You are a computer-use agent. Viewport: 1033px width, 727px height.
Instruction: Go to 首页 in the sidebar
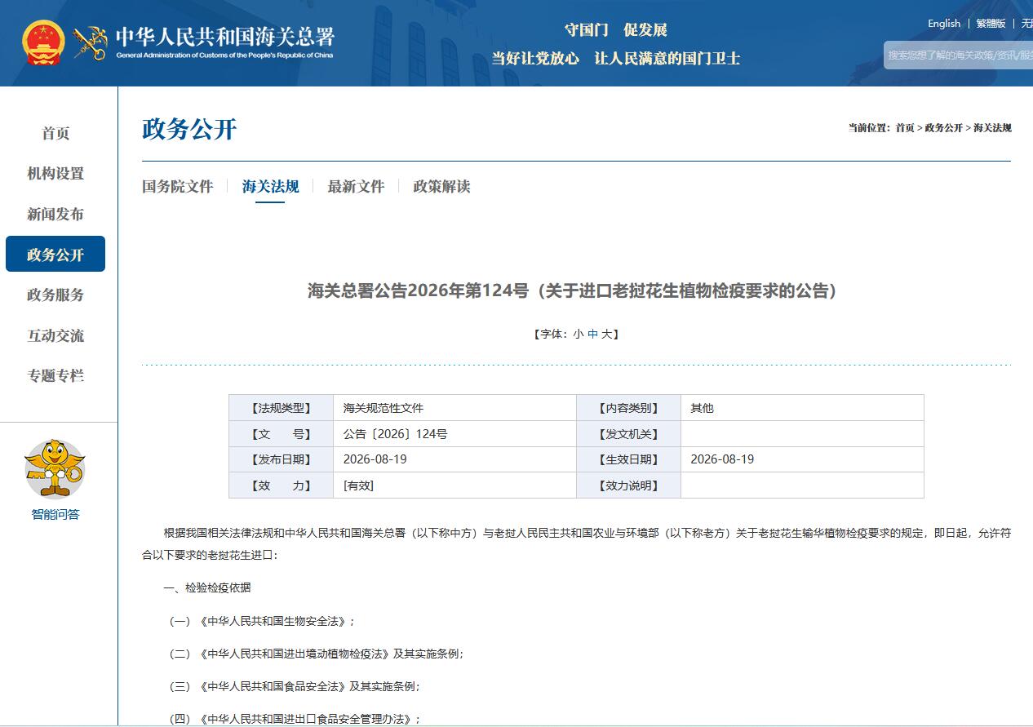[55, 133]
